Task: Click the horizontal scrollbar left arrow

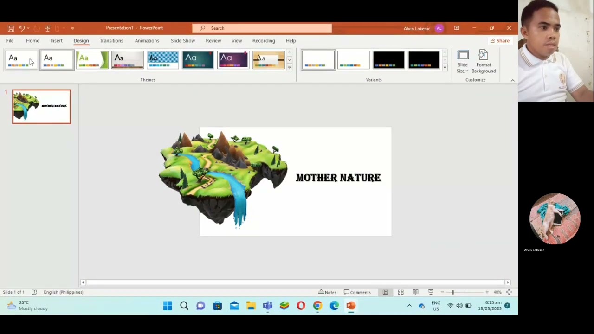Action: coord(83,283)
